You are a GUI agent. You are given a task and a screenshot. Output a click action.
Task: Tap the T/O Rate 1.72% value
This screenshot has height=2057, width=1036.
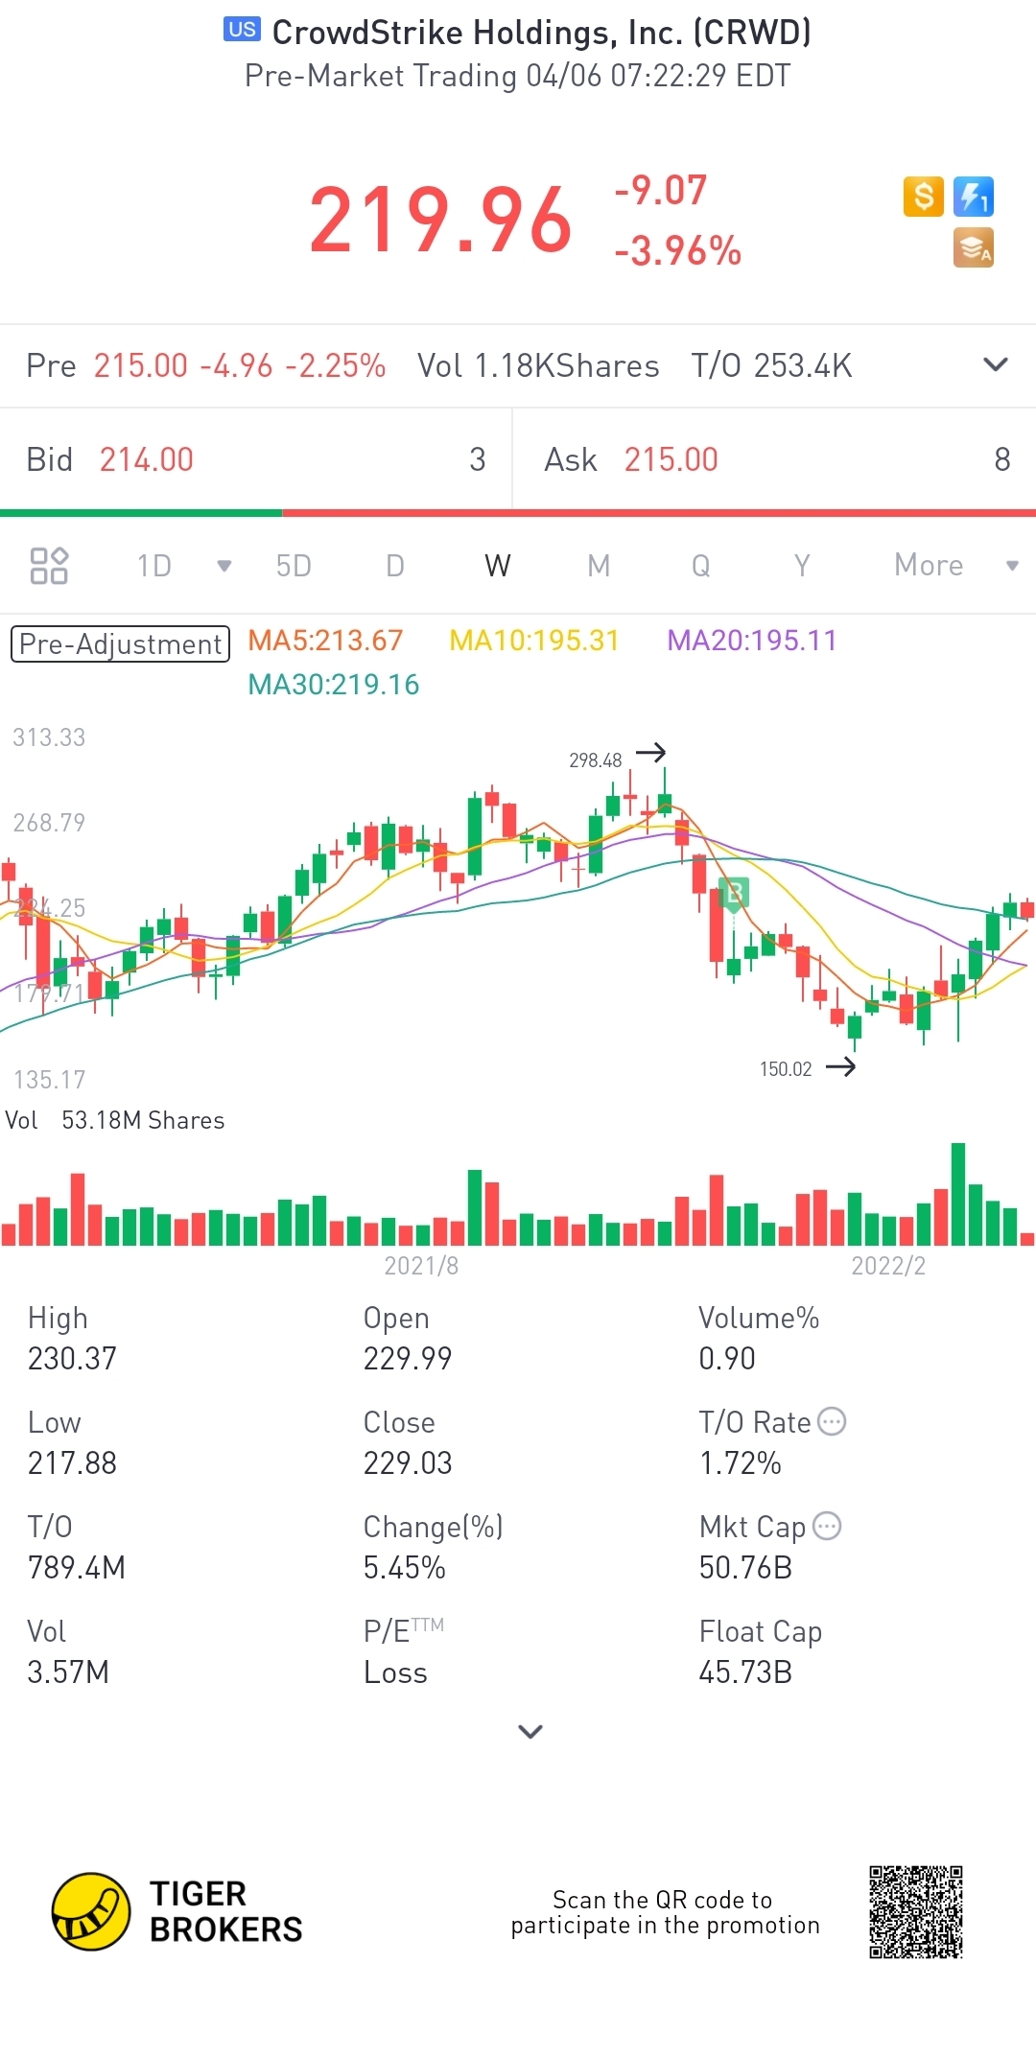point(741,1463)
